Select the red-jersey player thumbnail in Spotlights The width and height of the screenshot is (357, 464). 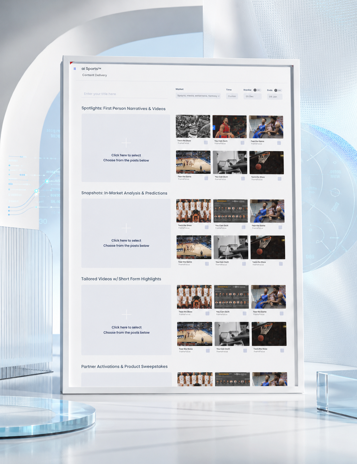230,127
